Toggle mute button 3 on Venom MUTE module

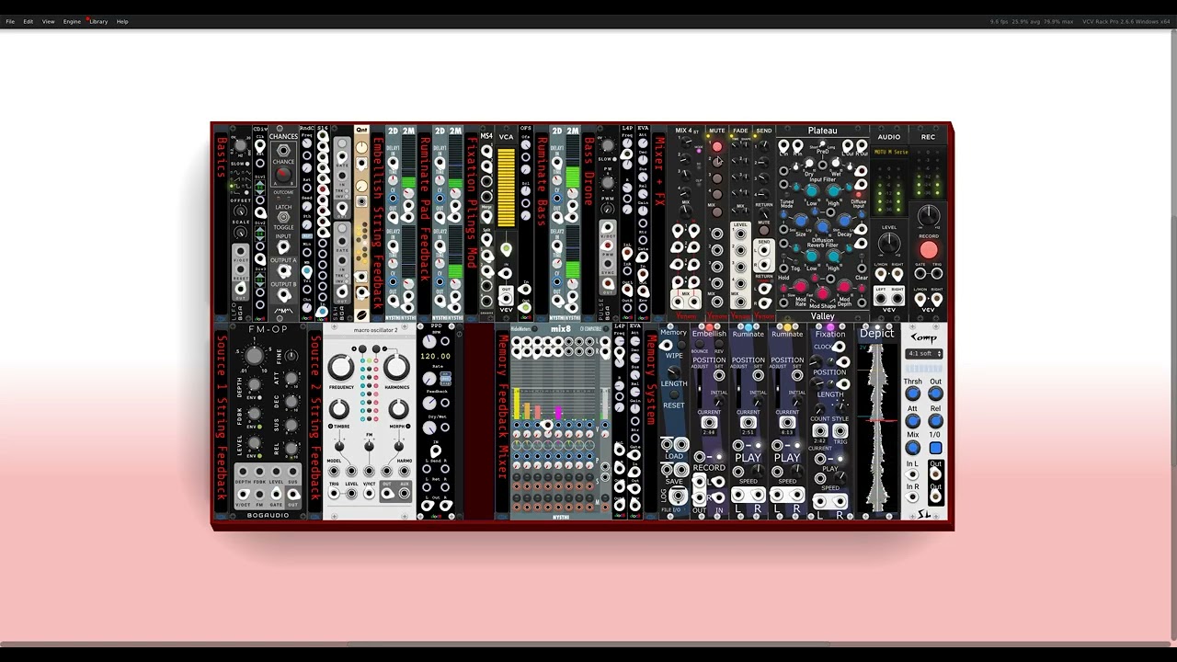(717, 178)
